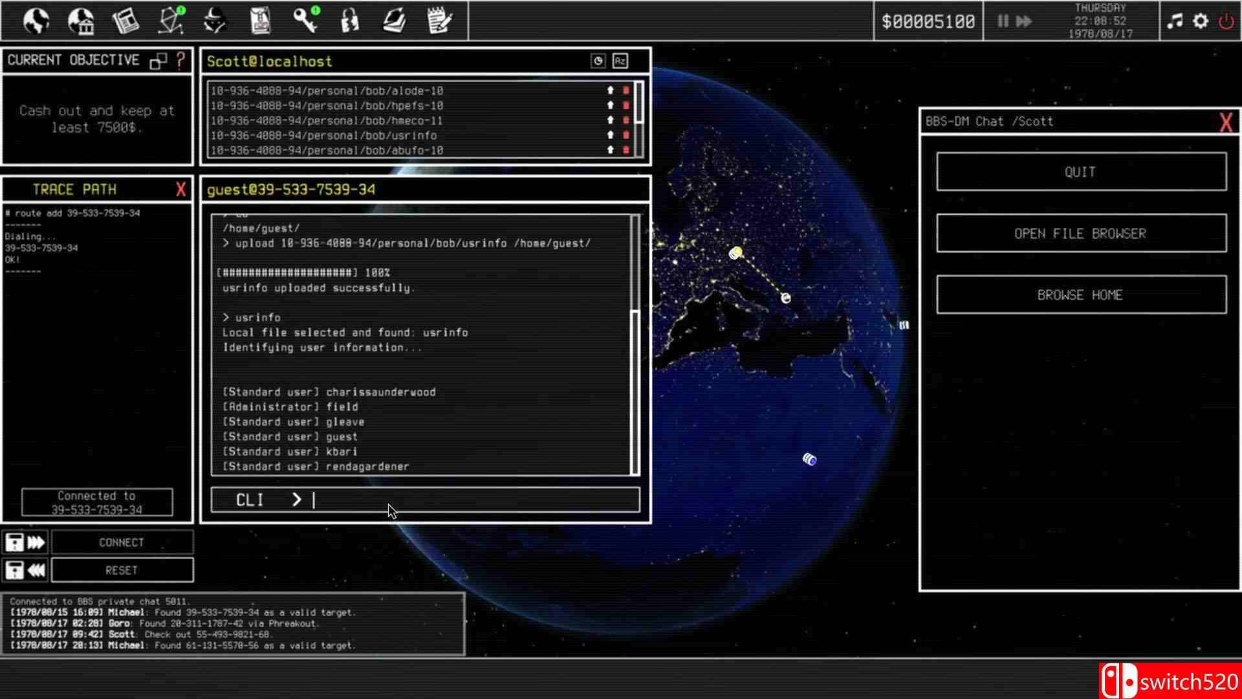Open the bank icon in the toolbar

click(x=80, y=21)
